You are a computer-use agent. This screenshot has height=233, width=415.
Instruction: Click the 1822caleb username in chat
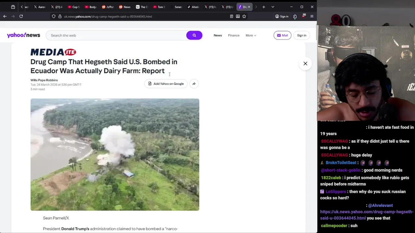click(331, 178)
